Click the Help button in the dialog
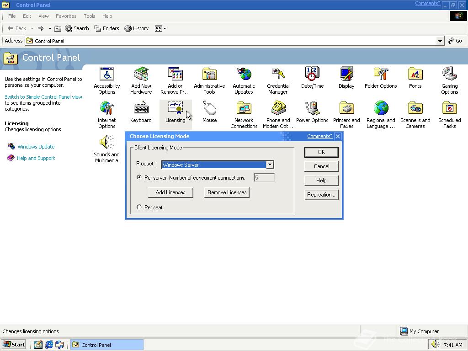Screen dimensions: 468x351 tap(321, 181)
